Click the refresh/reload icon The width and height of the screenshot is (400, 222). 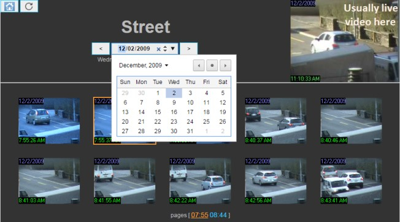[29, 6]
